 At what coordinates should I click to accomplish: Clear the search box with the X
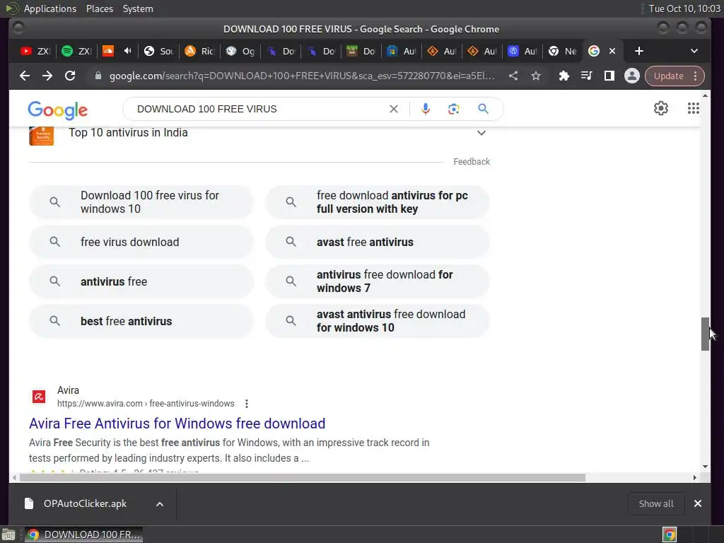tap(393, 109)
